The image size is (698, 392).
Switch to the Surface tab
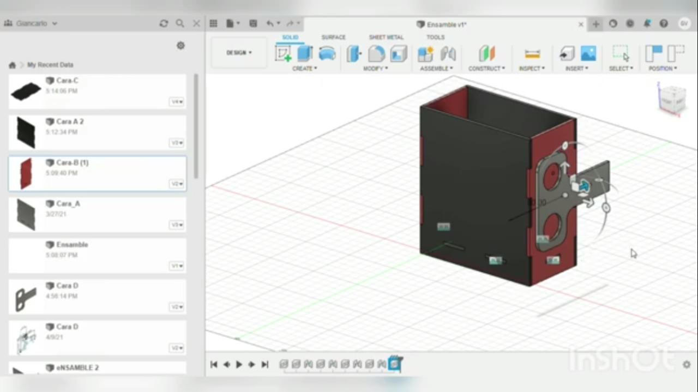coord(333,37)
